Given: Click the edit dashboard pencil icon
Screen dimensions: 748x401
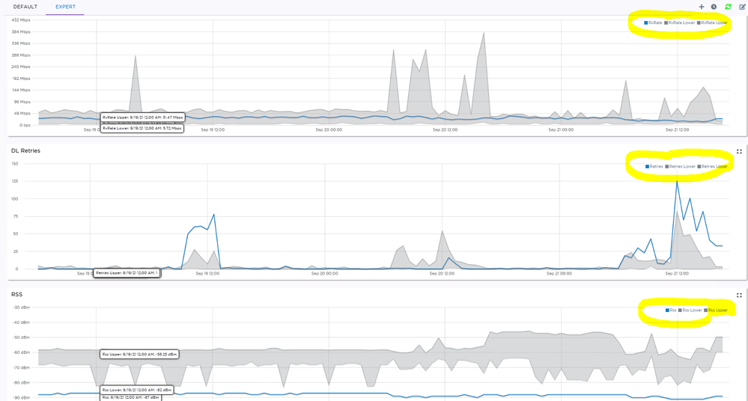Looking at the screenshot, I should pos(742,7).
